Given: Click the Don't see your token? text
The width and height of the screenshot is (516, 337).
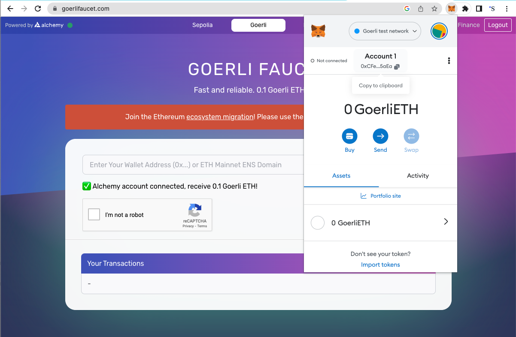Looking at the screenshot, I should click(x=380, y=254).
